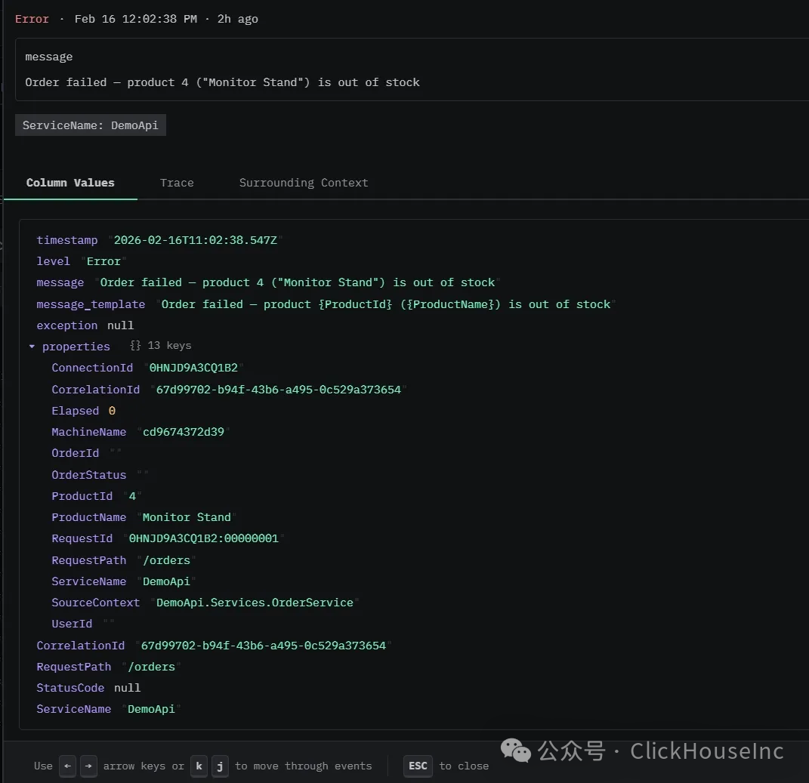Click the StatusCode null value
This screenshot has width=809, height=783.
click(127, 688)
